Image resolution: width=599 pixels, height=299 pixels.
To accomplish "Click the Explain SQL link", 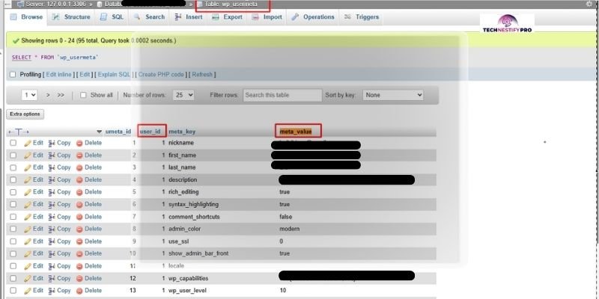I will click(x=114, y=75).
